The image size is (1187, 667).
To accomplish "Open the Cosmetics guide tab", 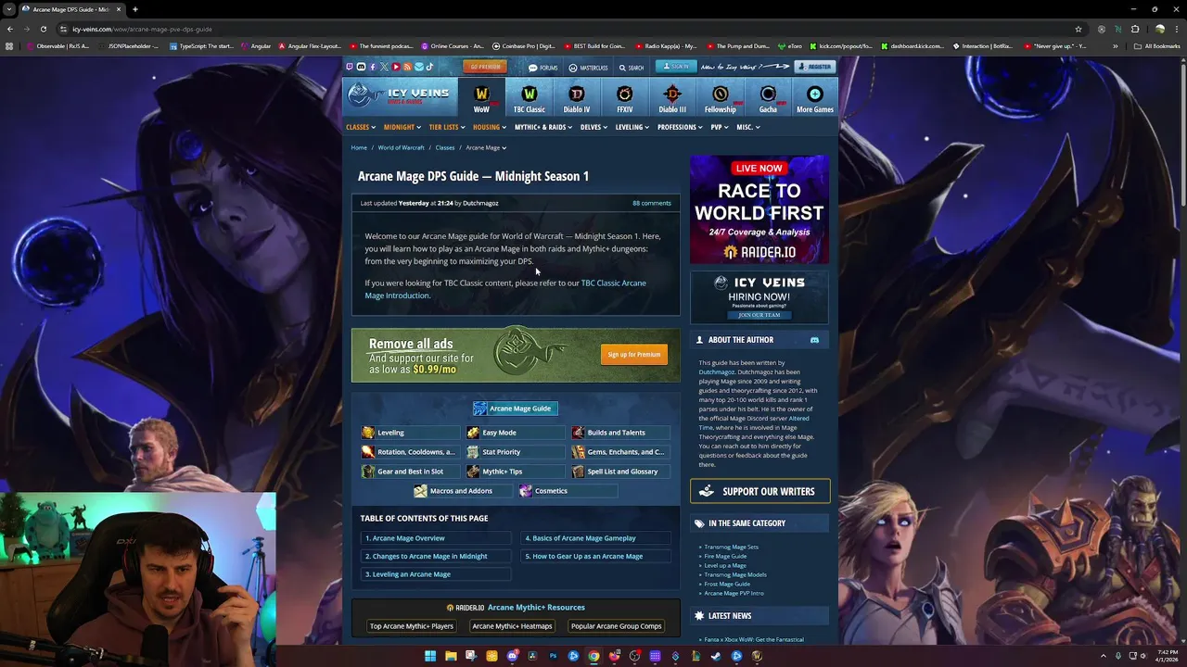I will 568,491.
